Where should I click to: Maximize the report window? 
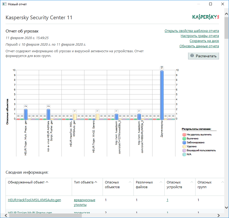(x=211, y=4)
